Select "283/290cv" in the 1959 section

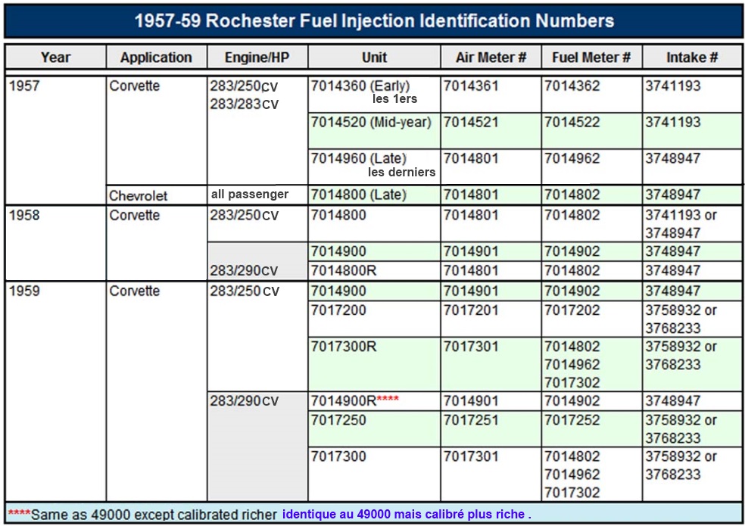pyautogui.click(x=245, y=401)
